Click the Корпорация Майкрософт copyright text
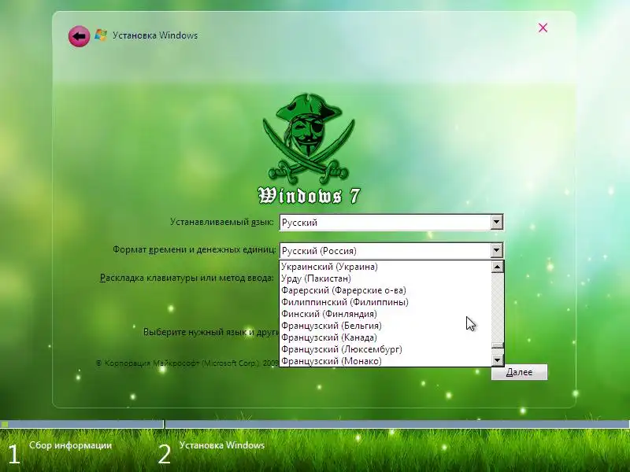Screen dimensions: 630x472 click(187, 363)
